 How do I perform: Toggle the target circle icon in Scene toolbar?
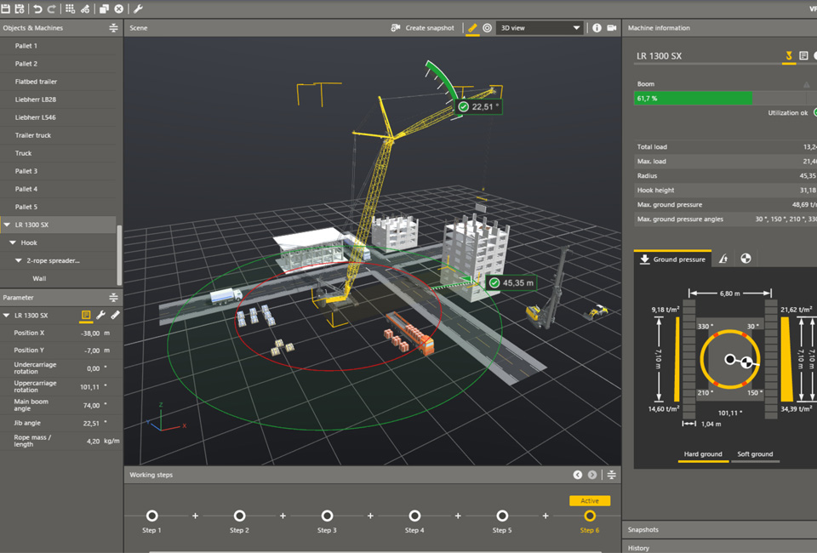tap(488, 28)
